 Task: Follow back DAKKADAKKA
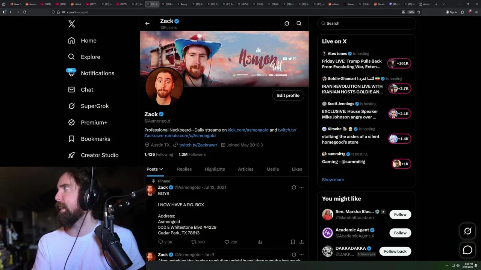point(395,251)
